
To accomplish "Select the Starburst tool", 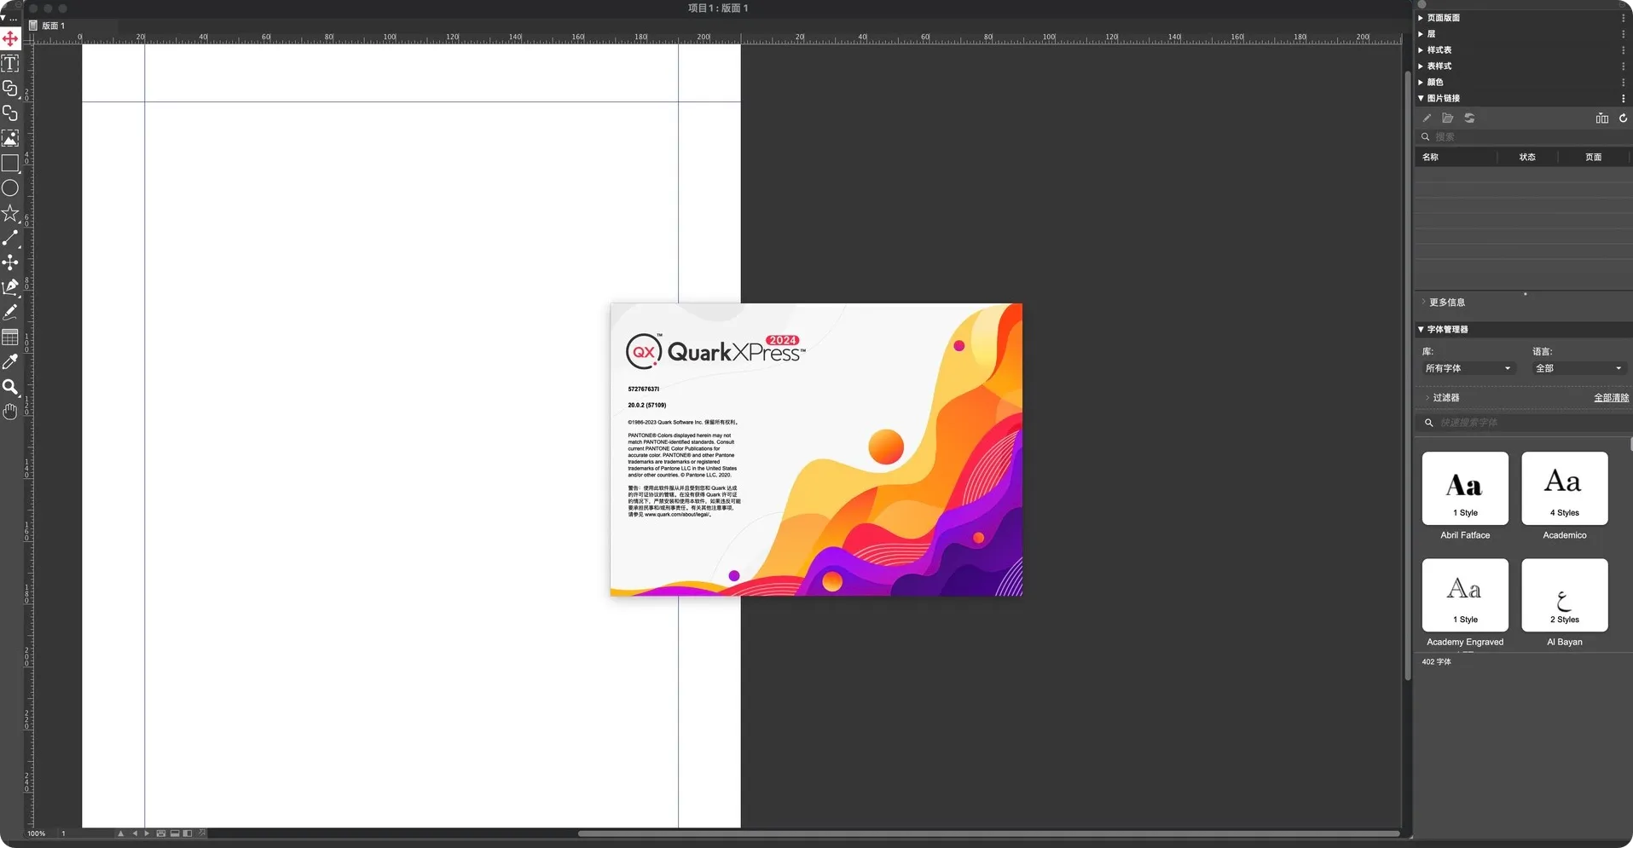I will point(10,212).
